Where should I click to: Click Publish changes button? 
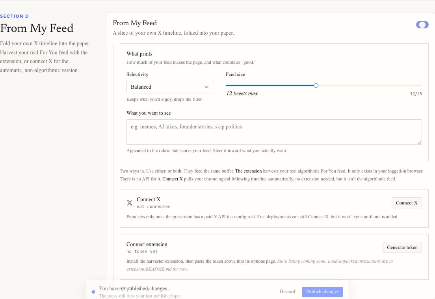322,292
